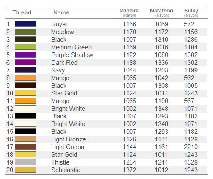Image resolution: width=213 pixels, height=179 pixels.
Task: Click the Thread column header
Action: click(22, 12)
